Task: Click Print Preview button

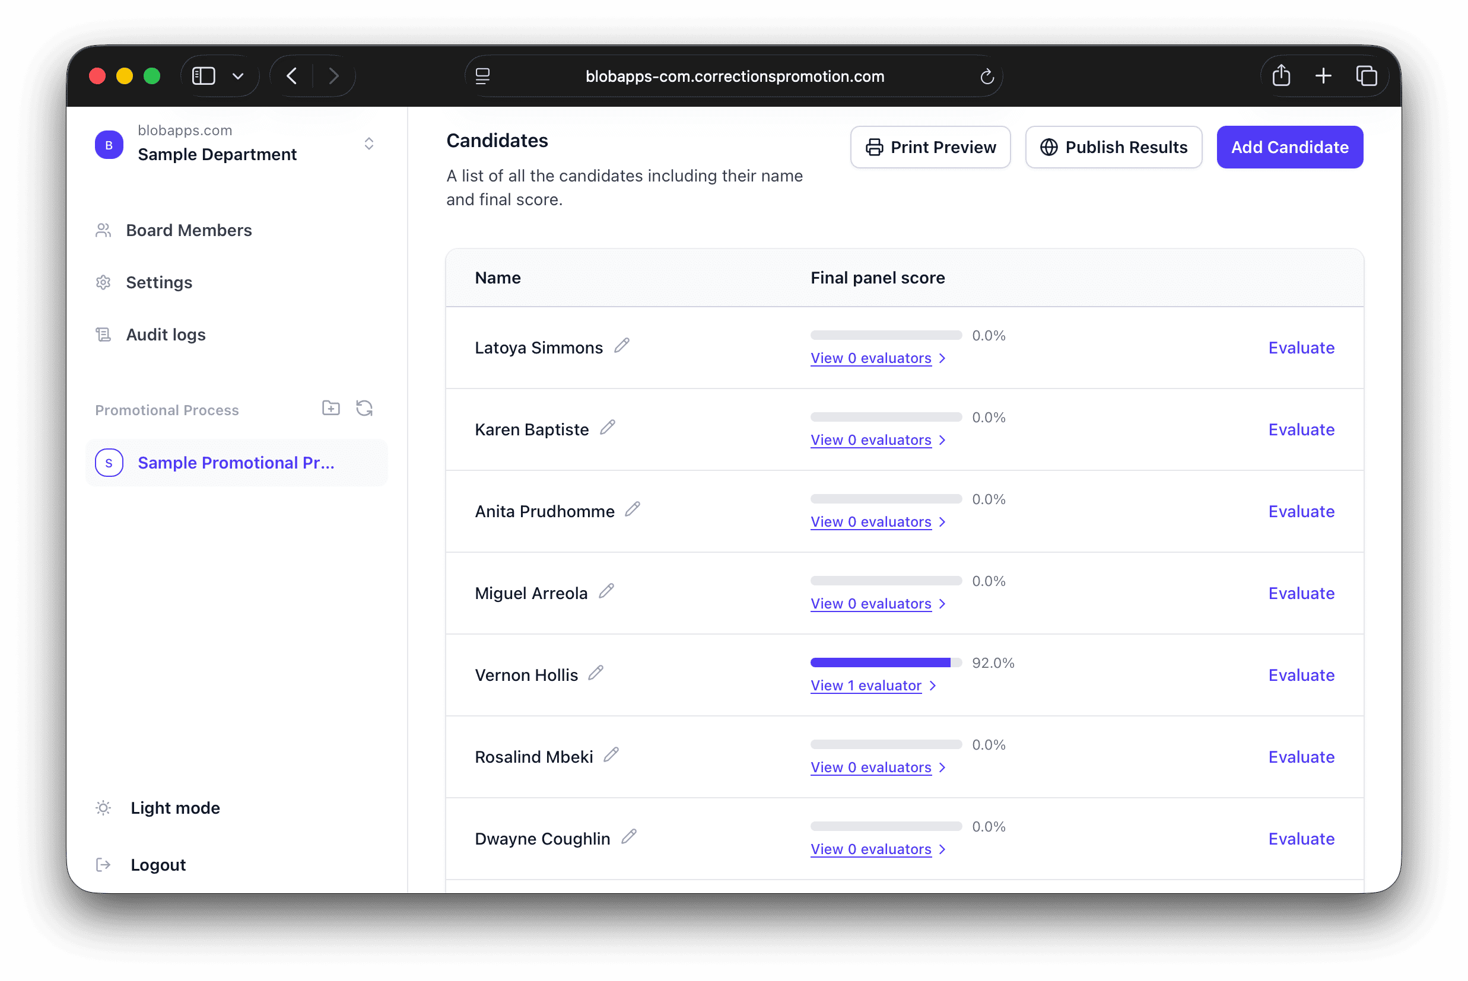Action: (930, 147)
